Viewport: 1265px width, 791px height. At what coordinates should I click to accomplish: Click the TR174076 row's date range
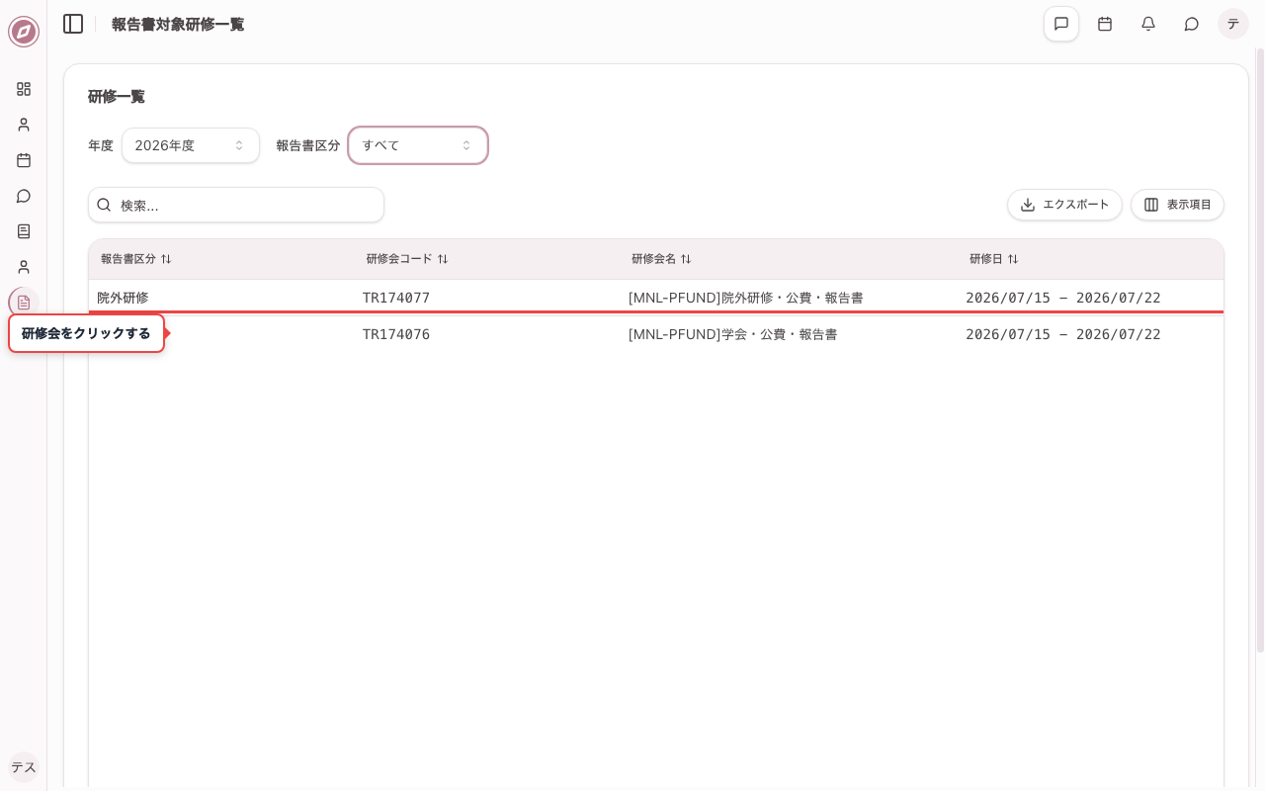click(x=1063, y=334)
